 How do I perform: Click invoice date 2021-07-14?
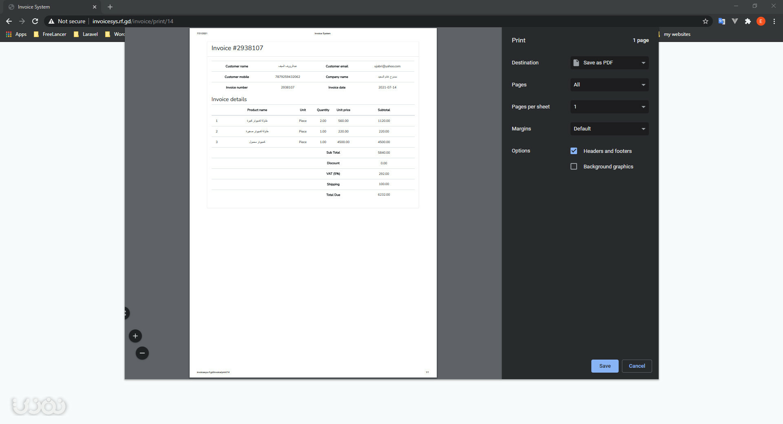387,87
